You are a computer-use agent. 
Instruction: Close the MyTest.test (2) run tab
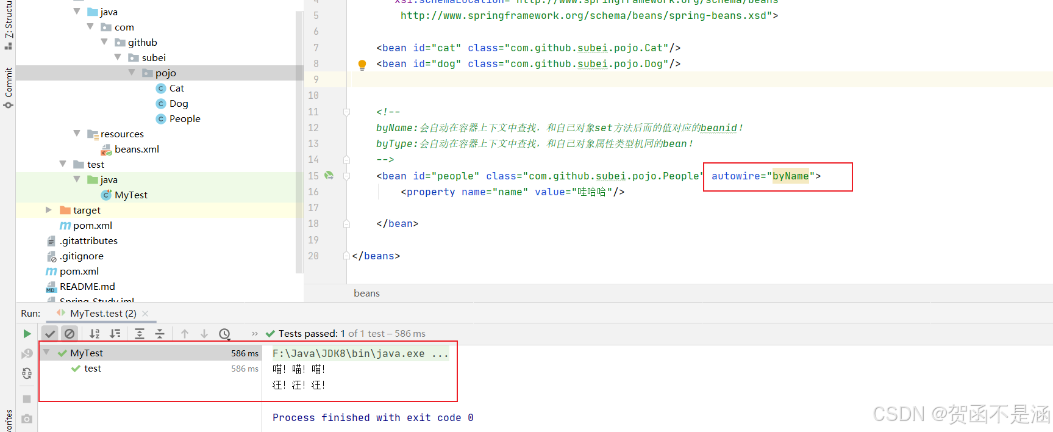145,314
